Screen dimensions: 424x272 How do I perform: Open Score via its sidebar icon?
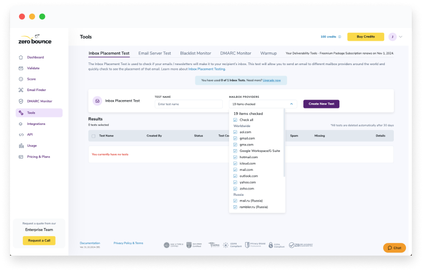(x=21, y=79)
